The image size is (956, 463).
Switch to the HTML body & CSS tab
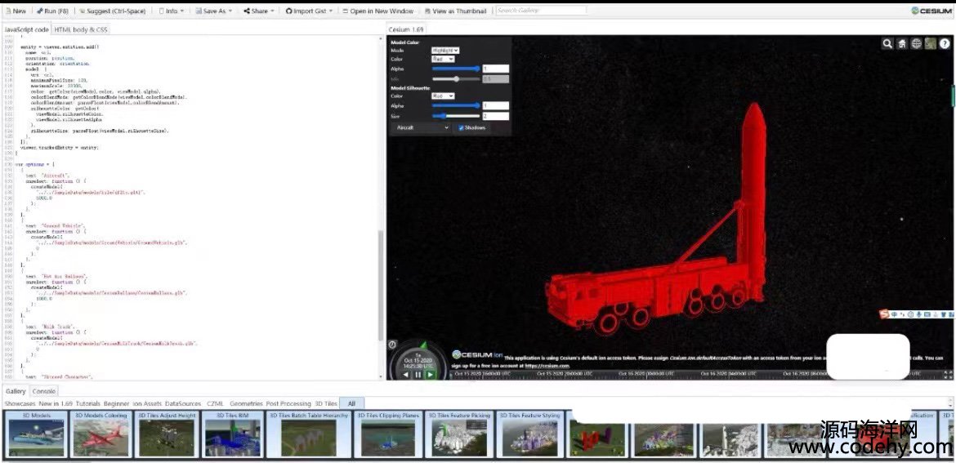coord(81,29)
